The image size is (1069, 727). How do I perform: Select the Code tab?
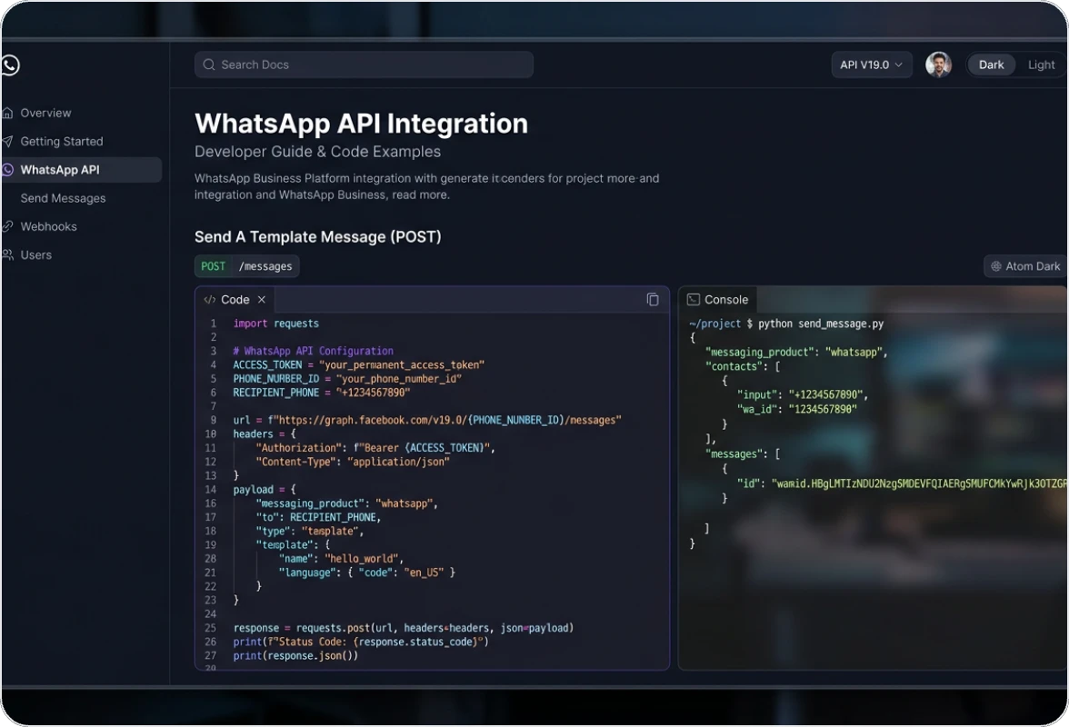coord(235,300)
